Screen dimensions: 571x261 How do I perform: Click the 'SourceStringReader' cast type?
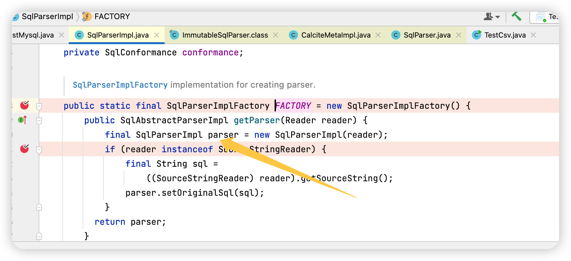click(x=203, y=178)
